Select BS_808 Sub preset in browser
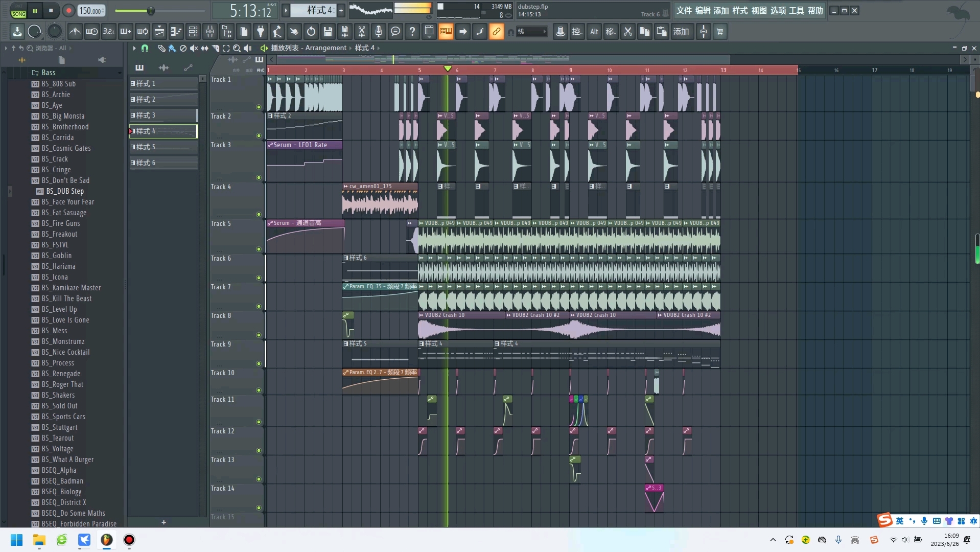Viewport: 980px width, 552px height. click(58, 84)
